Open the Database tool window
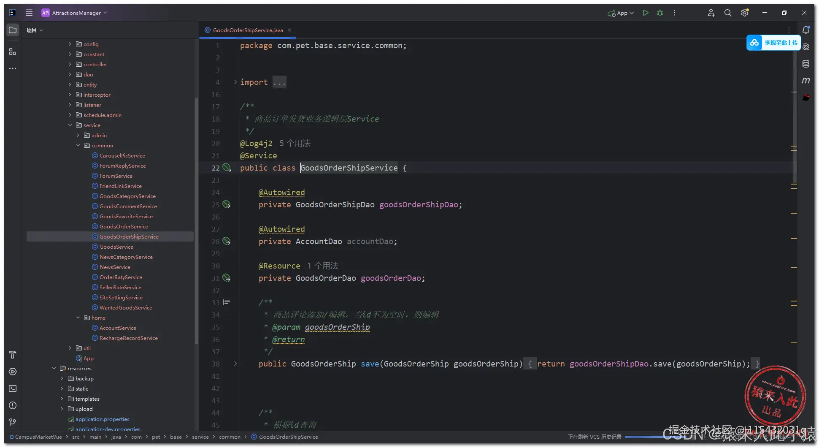 point(806,64)
